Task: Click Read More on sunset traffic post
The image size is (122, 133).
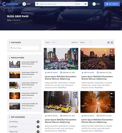Action: (x=99, y=87)
